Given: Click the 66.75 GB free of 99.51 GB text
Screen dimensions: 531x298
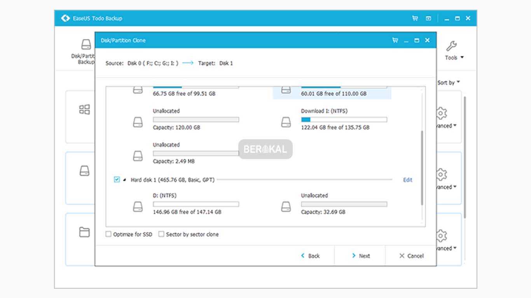Looking at the screenshot, I should tap(184, 94).
